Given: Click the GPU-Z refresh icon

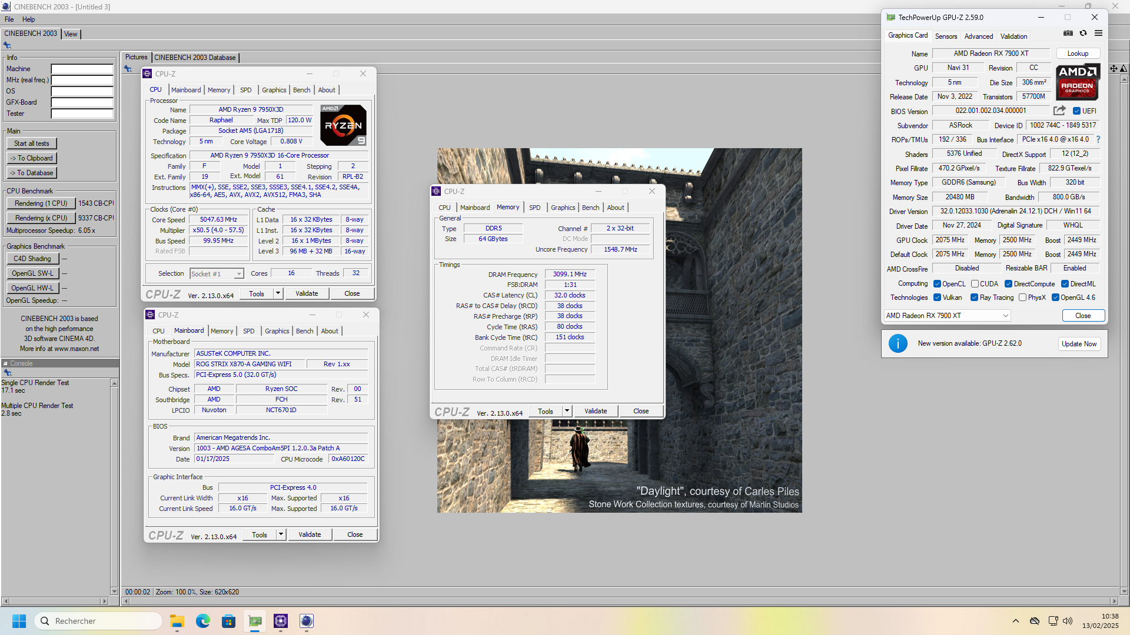Looking at the screenshot, I should tap(1083, 34).
